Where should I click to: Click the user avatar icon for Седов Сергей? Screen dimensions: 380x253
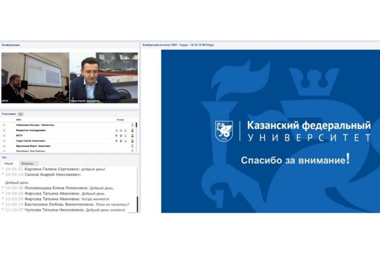pos(132,141)
